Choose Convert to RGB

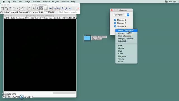[x=126, y=33]
